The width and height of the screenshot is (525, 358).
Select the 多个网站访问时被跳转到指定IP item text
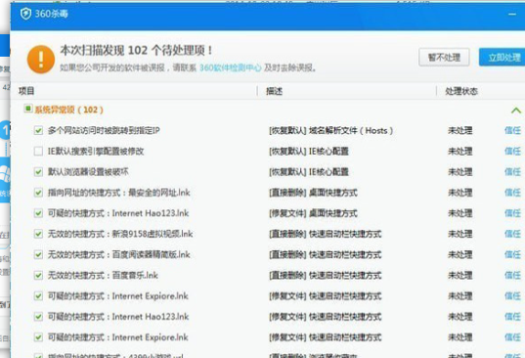coord(104,130)
